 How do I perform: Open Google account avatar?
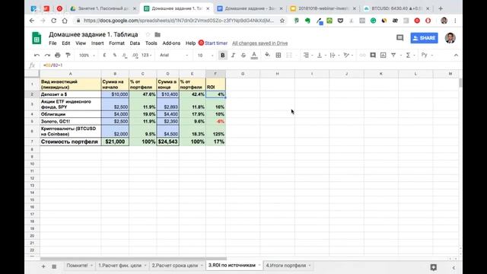450,38
